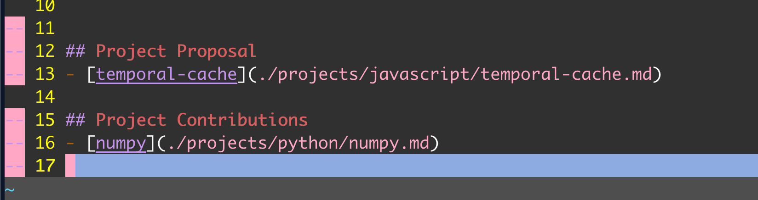Click line number 14 in gutter
This screenshot has height=200, width=758.
(x=45, y=97)
